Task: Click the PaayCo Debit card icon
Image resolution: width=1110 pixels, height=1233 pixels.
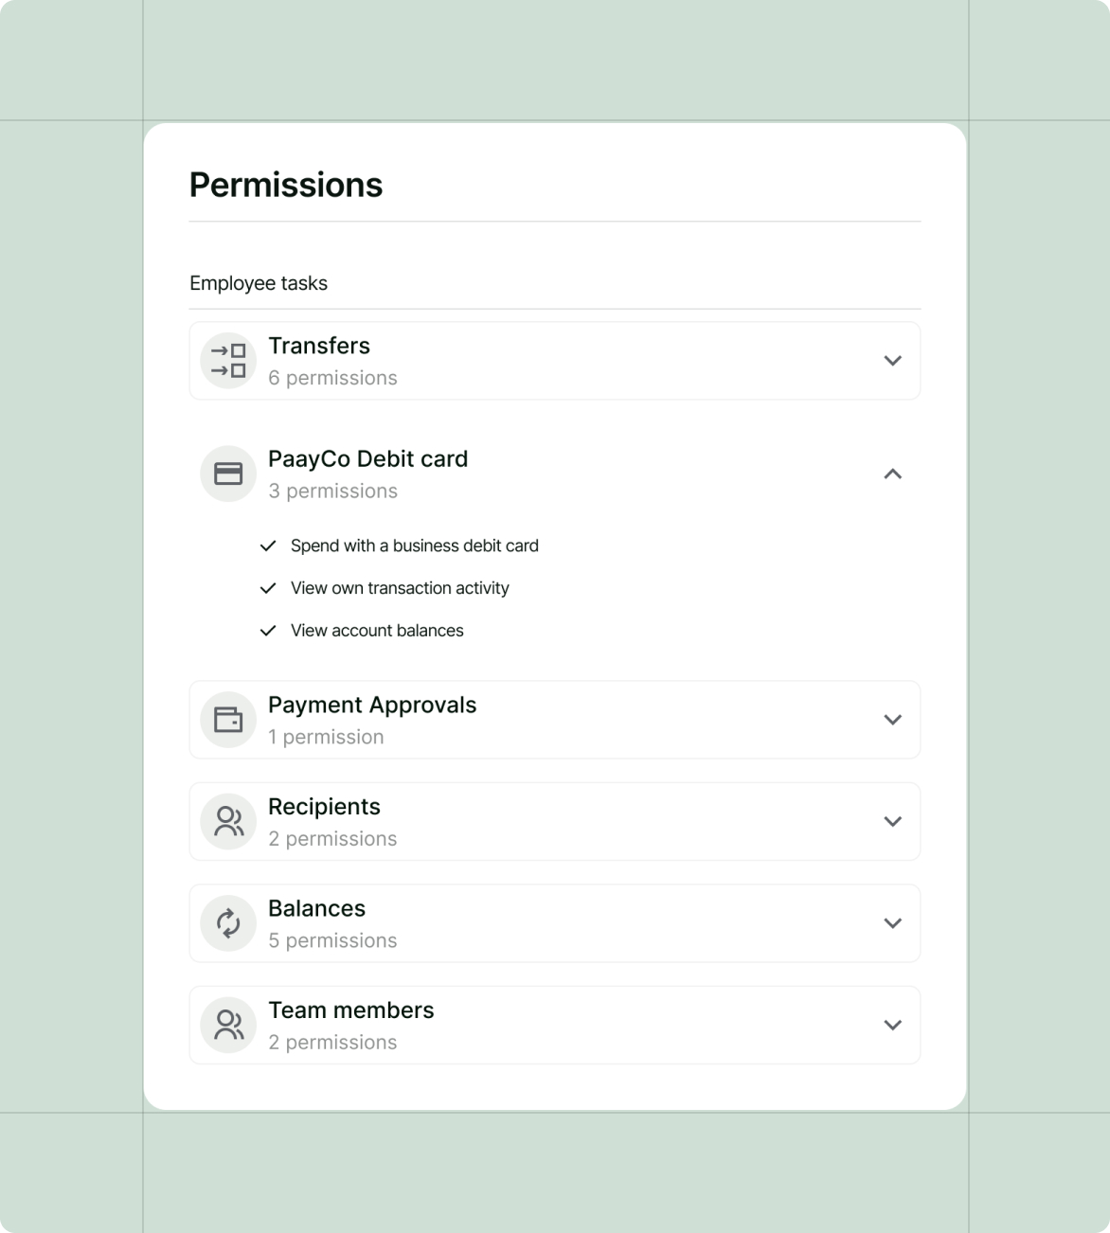Action: pos(228,474)
